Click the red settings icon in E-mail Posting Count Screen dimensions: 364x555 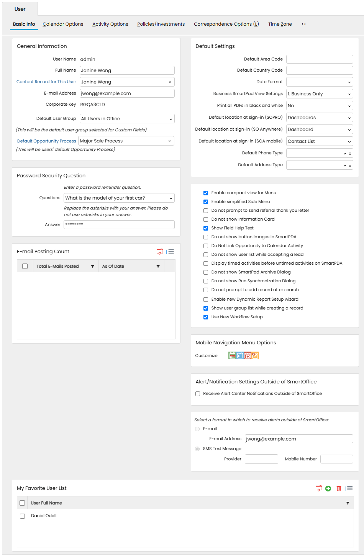tap(160, 252)
